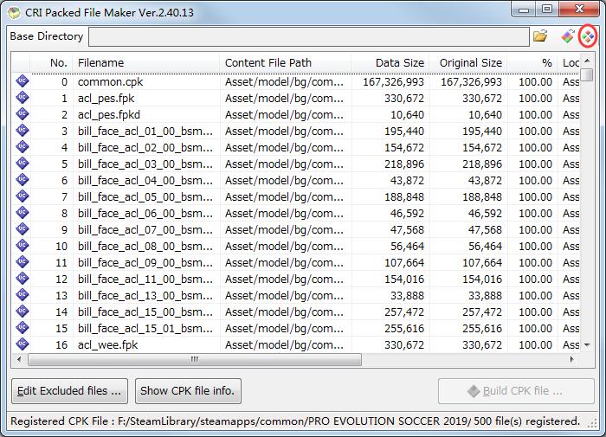Select the acl_pes.fpk filename
The width and height of the screenshot is (606, 437).
pos(106,99)
